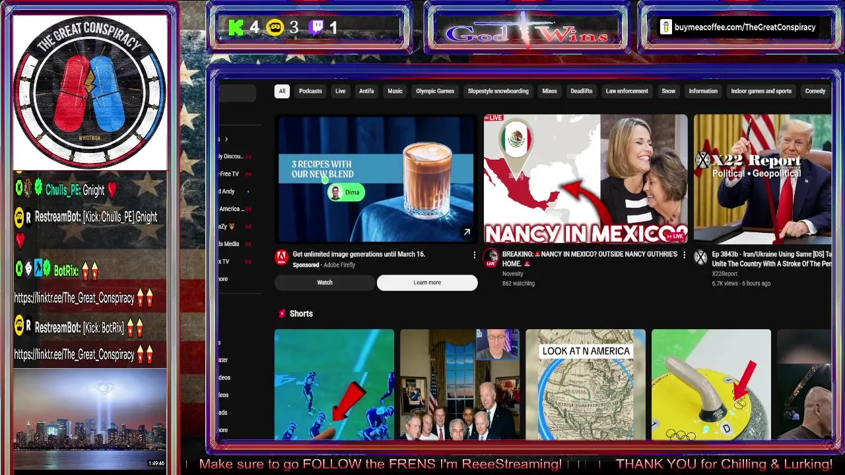845x475 pixels.
Task: Open the Novesity channel avatar
Action: pyautogui.click(x=490, y=257)
